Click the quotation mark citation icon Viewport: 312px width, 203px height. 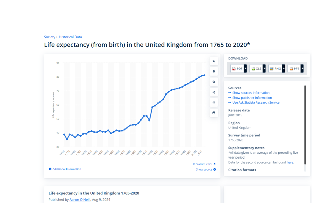click(x=214, y=103)
